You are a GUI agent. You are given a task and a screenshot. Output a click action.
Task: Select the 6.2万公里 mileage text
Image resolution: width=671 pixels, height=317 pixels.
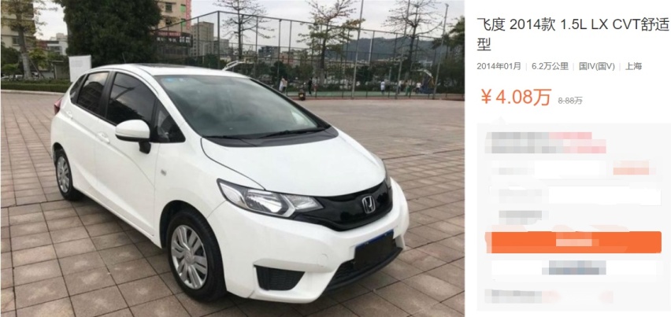550,66
